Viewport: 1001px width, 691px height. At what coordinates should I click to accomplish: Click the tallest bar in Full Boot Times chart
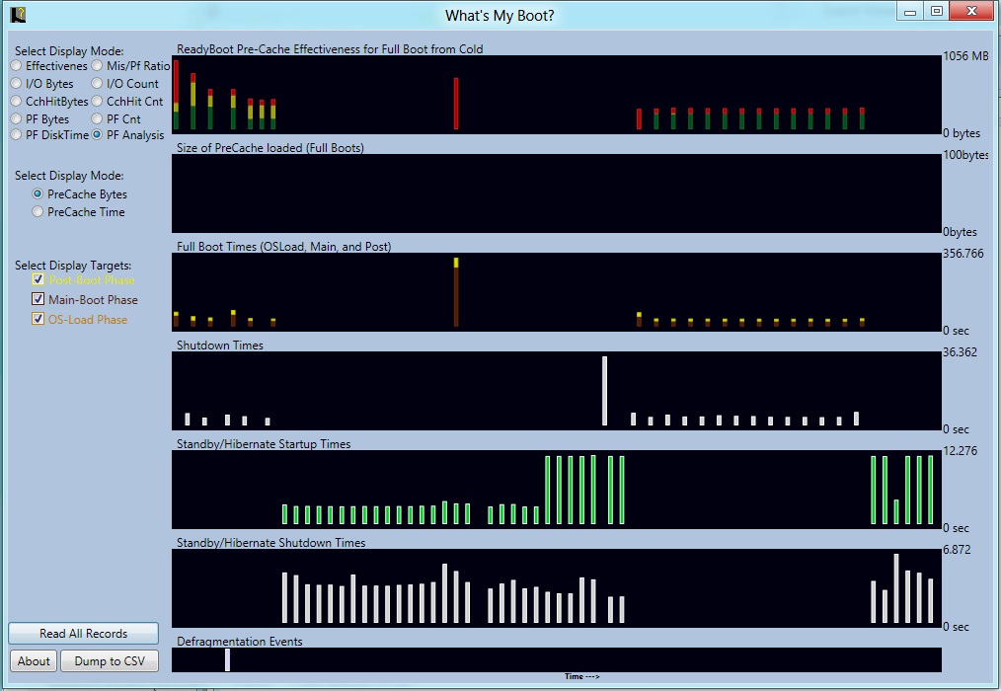pos(456,292)
